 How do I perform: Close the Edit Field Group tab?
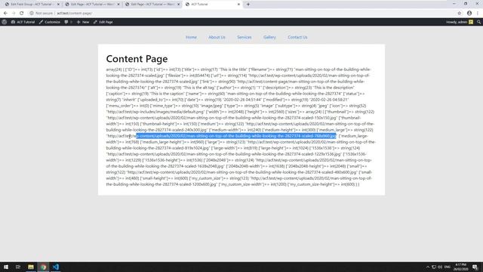[x=58, y=5]
